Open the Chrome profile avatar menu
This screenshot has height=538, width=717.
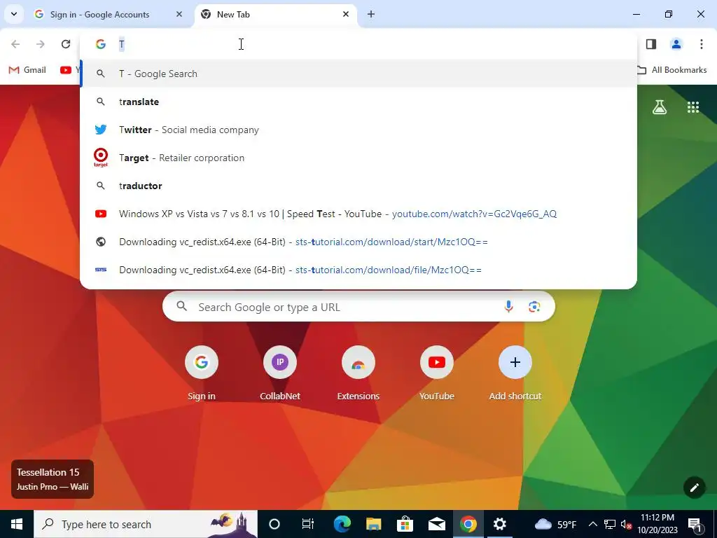click(x=676, y=44)
